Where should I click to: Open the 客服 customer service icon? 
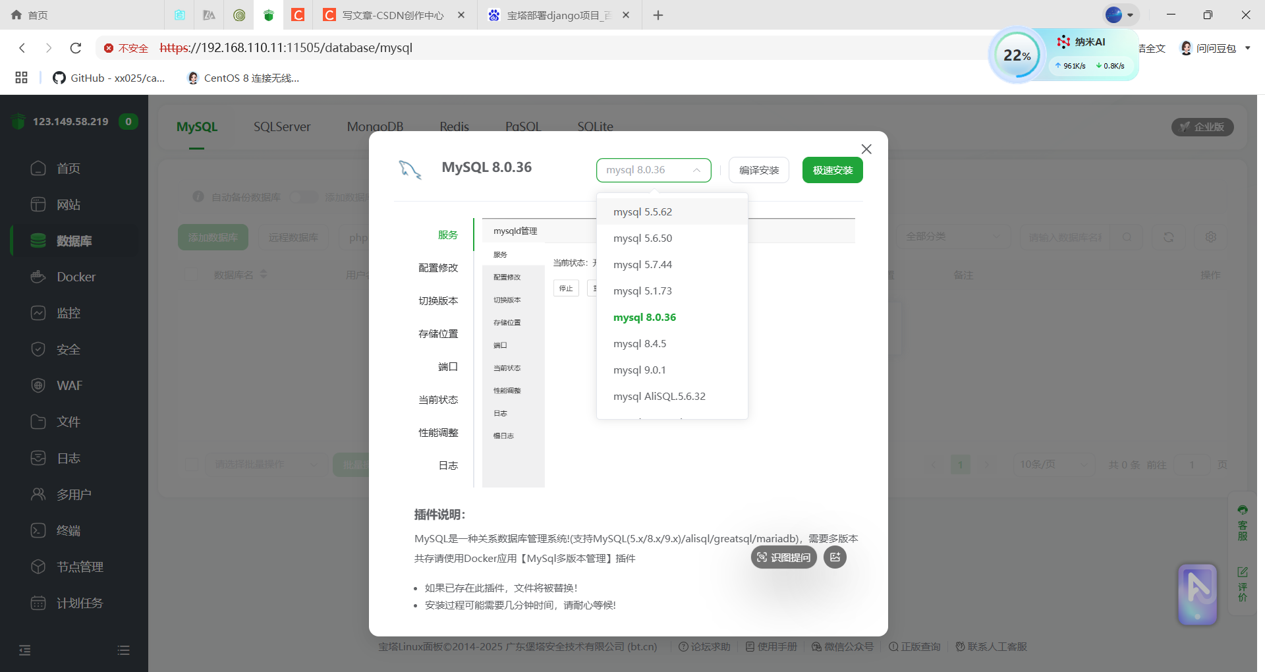1243,522
